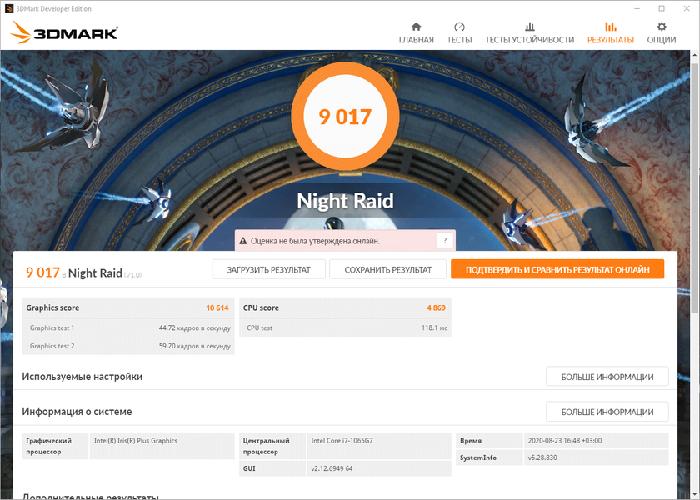Click БОЛЬШЕ ИНФОРМАЦИИ next to Информация о системе
This screenshot has width=700, height=500.
coord(607,412)
